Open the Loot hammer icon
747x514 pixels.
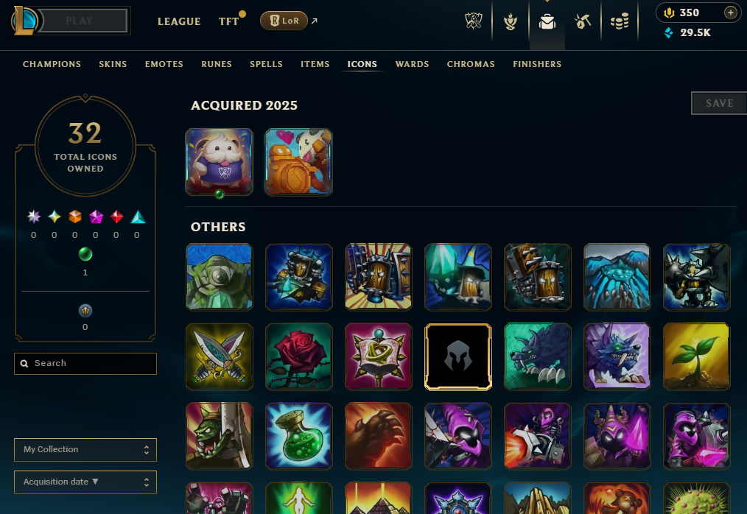(583, 21)
